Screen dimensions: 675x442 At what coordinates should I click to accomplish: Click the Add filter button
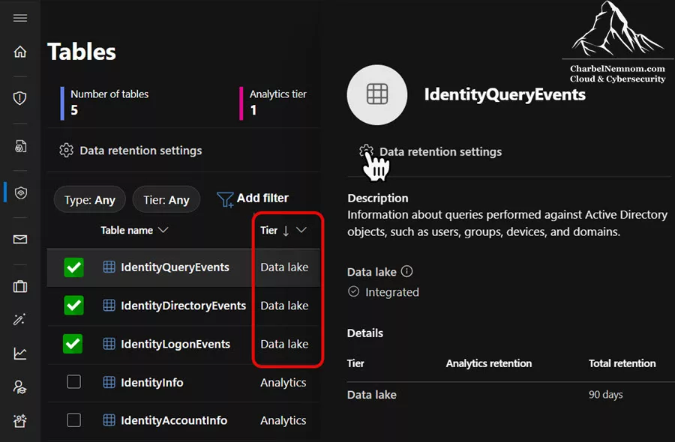coord(253,199)
